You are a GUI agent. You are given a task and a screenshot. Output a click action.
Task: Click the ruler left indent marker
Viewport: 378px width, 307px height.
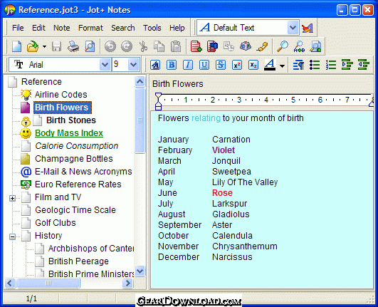click(x=158, y=102)
